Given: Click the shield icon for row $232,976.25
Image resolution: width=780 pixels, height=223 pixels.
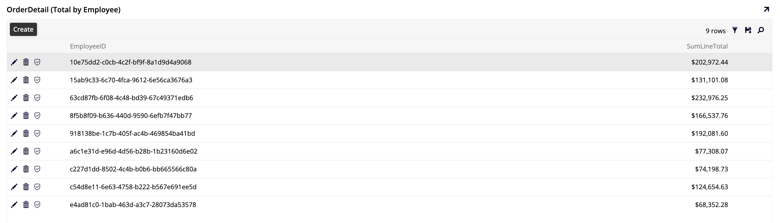Looking at the screenshot, I should coord(37,98).
